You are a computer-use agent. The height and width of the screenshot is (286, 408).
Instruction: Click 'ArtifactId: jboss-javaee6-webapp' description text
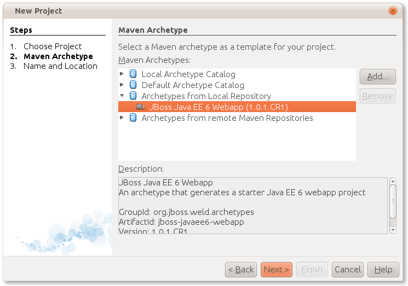point(181,222)
